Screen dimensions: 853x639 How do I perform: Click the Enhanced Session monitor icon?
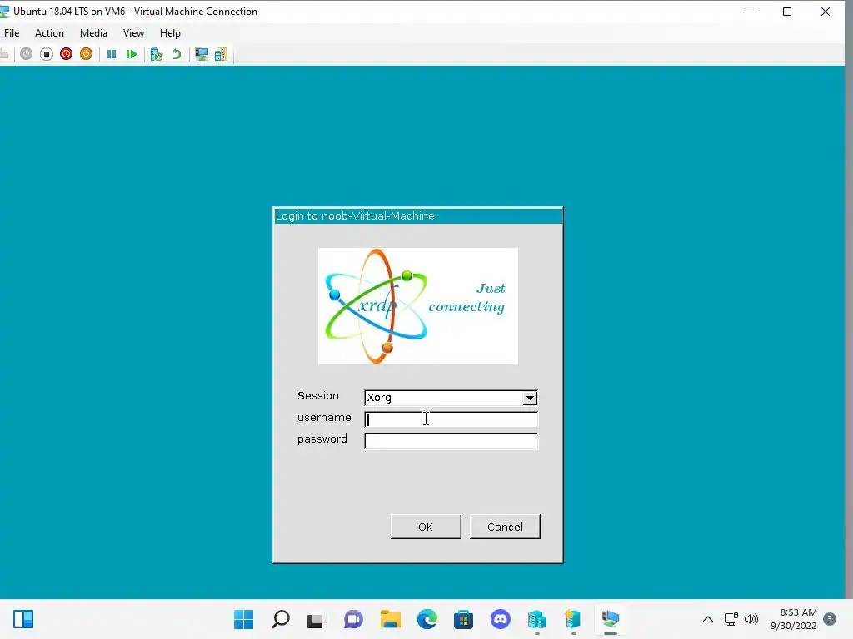[x=202, y=54]
